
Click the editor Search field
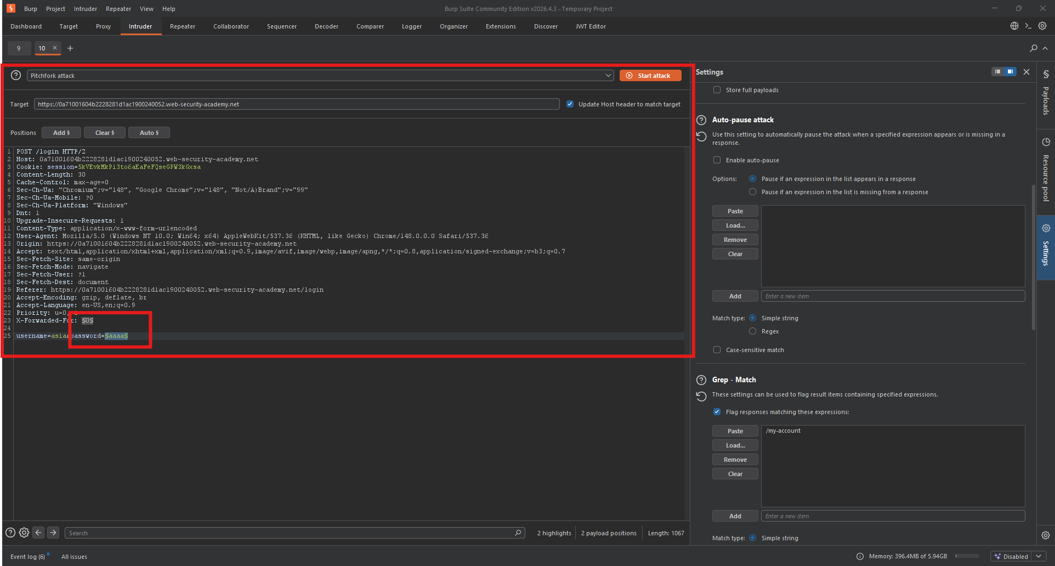pyautogui.click(x=295, y=533)
